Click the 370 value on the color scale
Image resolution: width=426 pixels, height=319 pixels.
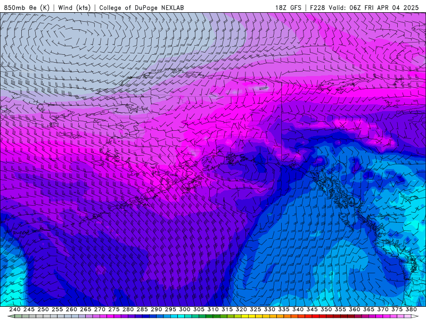tap(383, 309)
